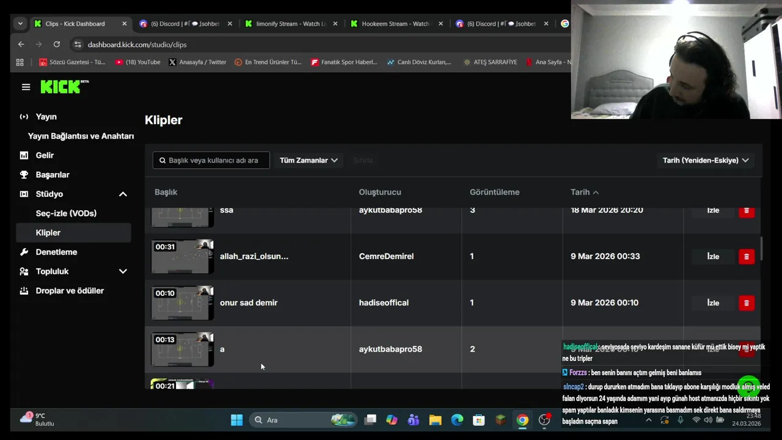Open File Explorer from taskbar
782x440 pixels.
point(435,420)
